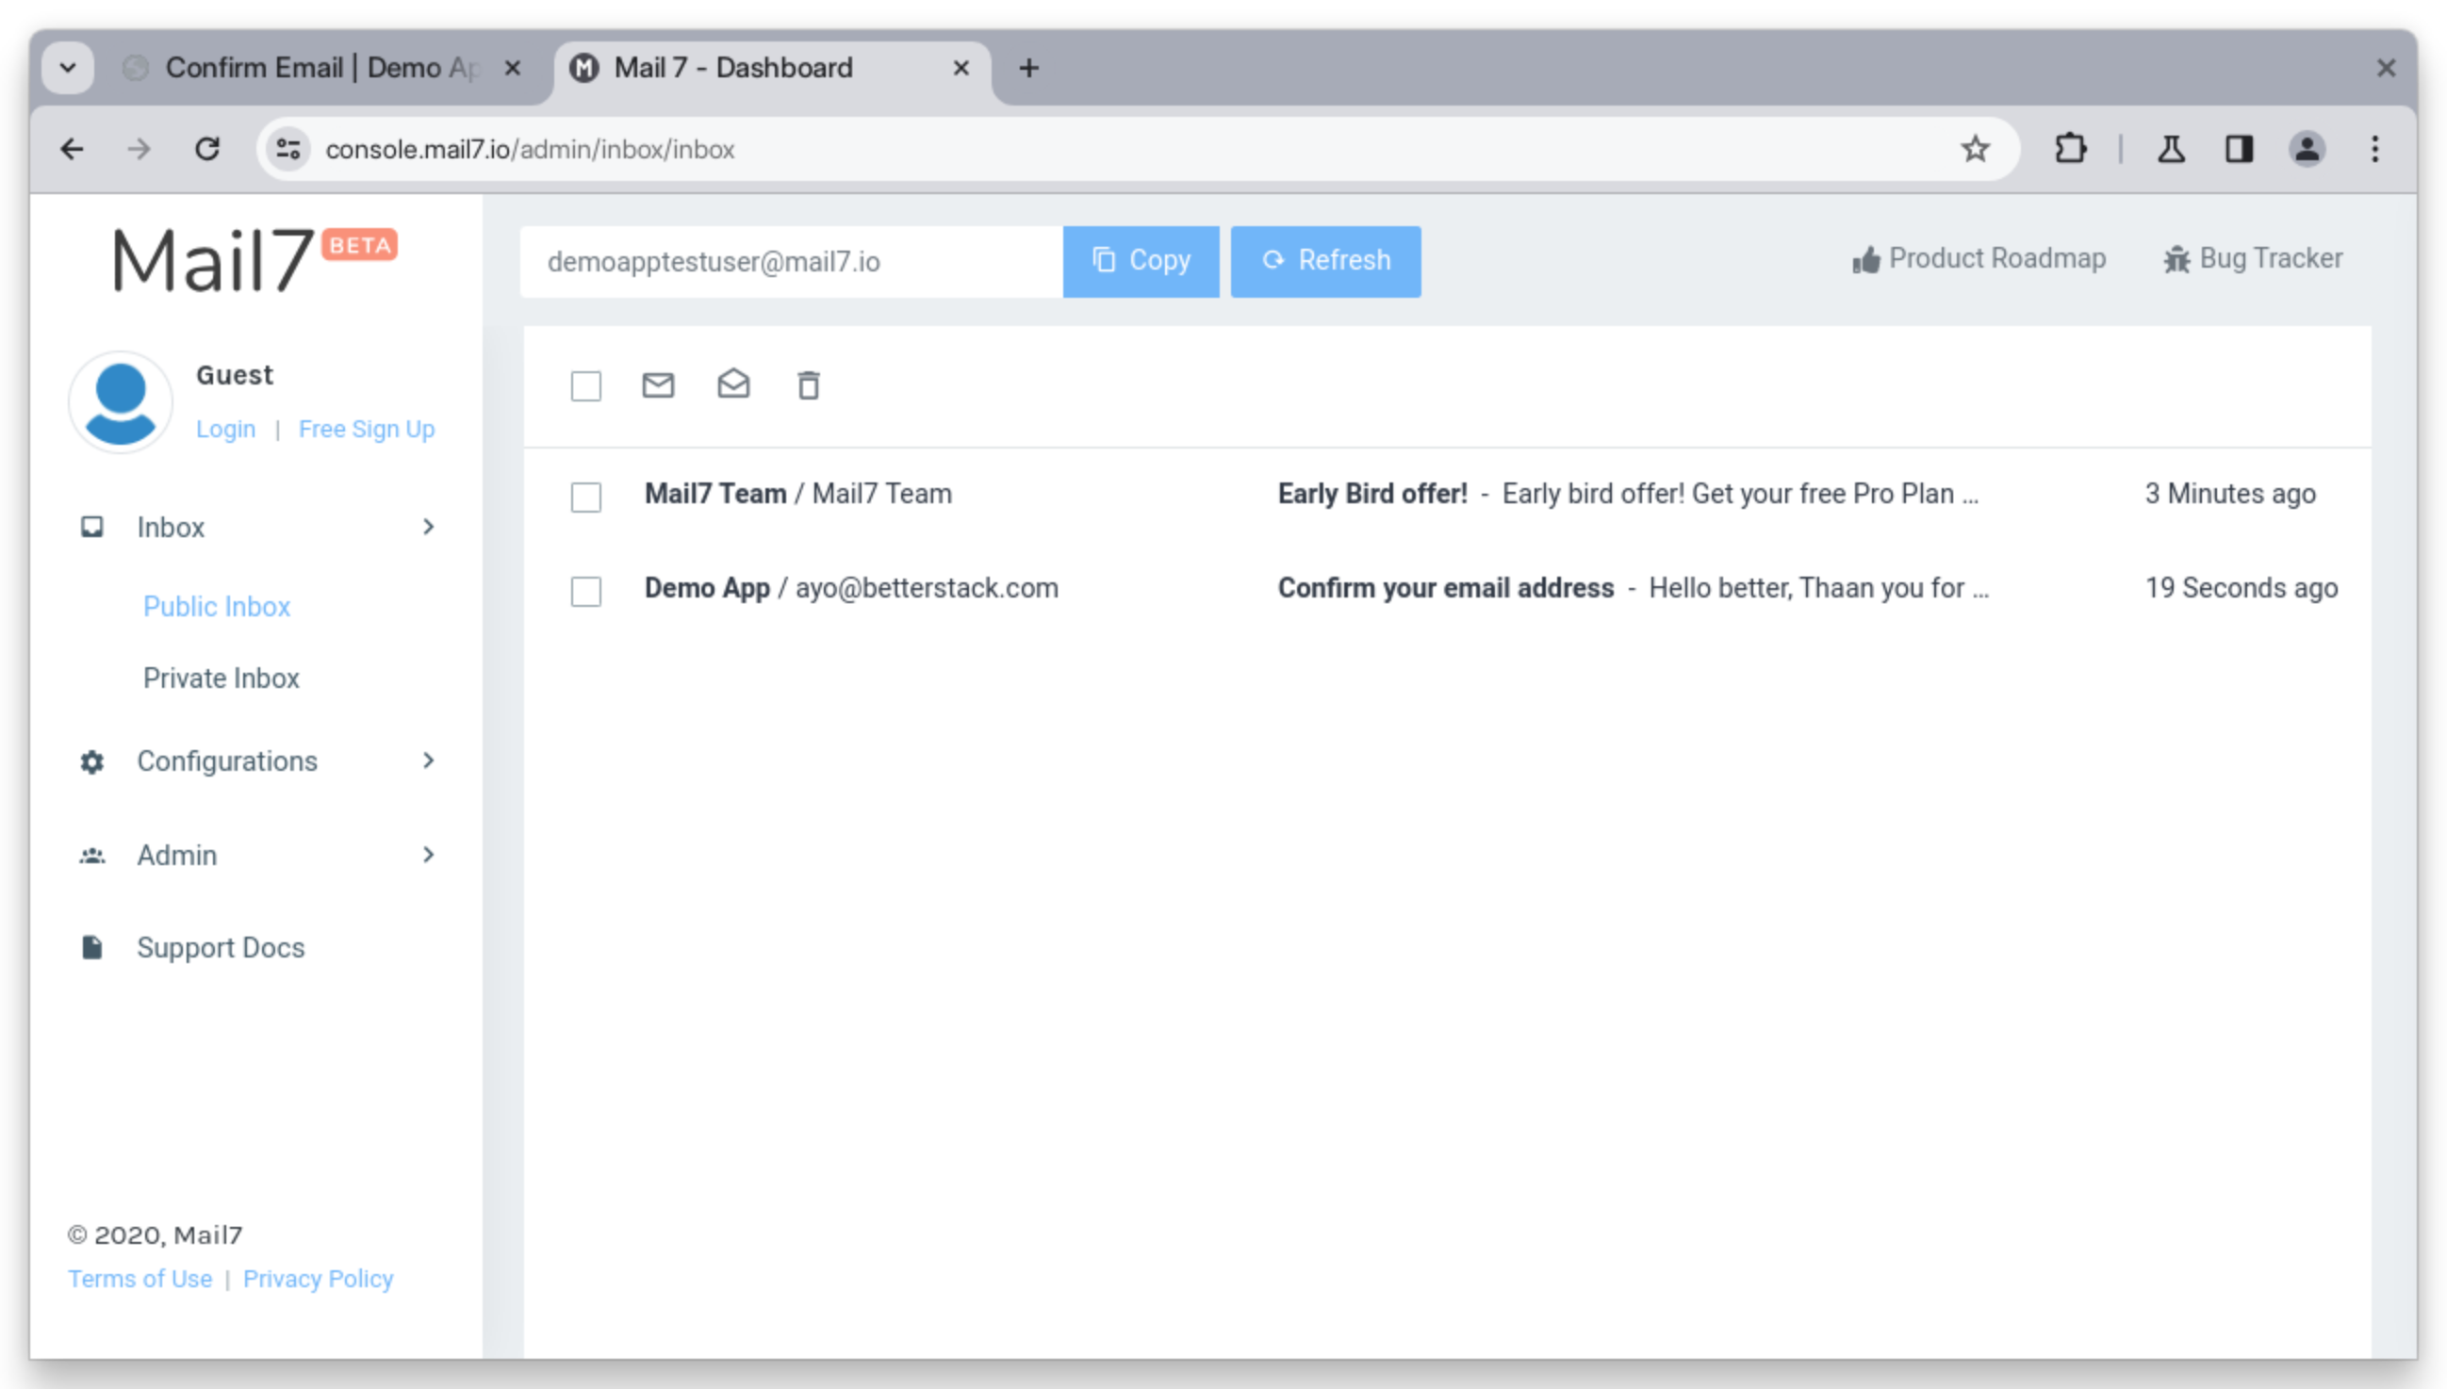
Task: Click the Guest avatar image
Action: [121, 402]
